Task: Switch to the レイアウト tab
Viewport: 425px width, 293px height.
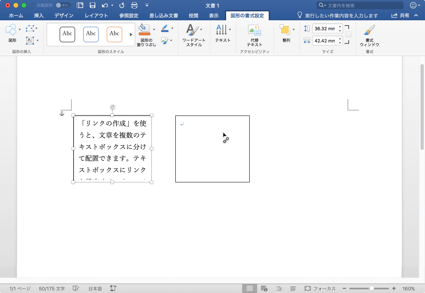Action: click(96, 16)
